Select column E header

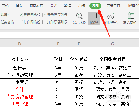point(58,44)
